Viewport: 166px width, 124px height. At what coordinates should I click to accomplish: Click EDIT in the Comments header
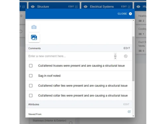(x=127, y=48)
